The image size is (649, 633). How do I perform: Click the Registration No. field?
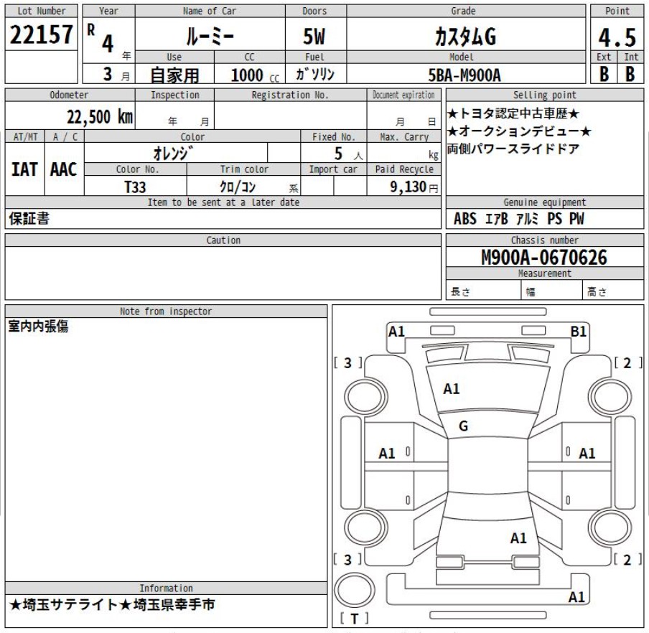[x=290, y=115]
